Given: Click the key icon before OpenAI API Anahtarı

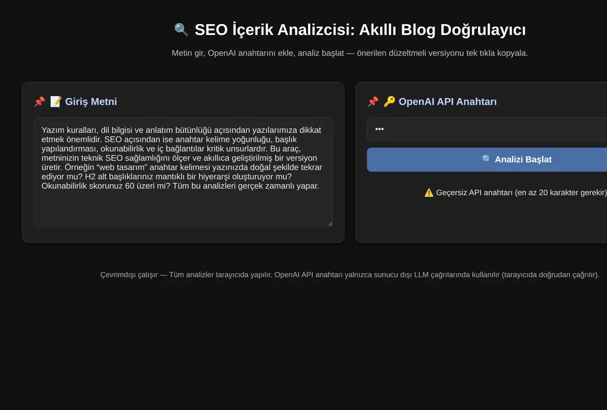Looking at the screenshot, I should click(x=389, y=102).
